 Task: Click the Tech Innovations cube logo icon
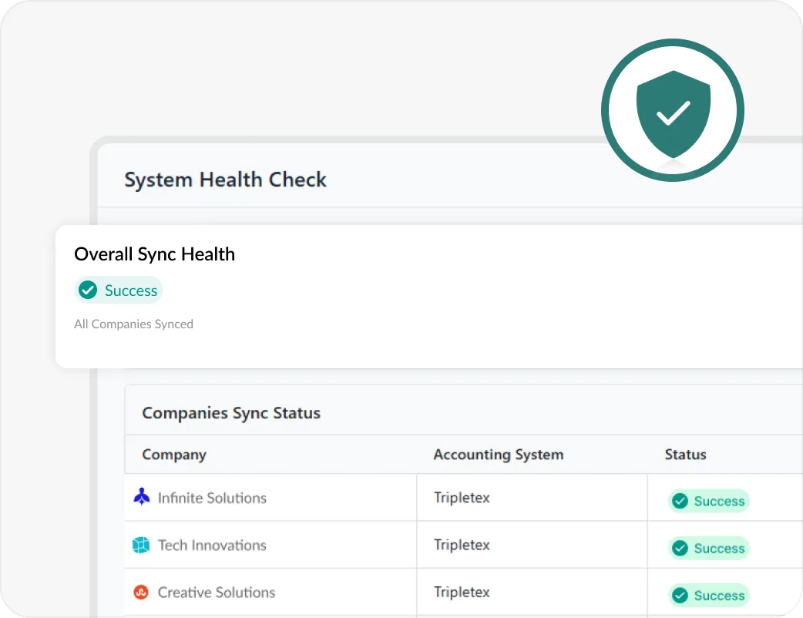pyautogui.click(x=141, y=545)
